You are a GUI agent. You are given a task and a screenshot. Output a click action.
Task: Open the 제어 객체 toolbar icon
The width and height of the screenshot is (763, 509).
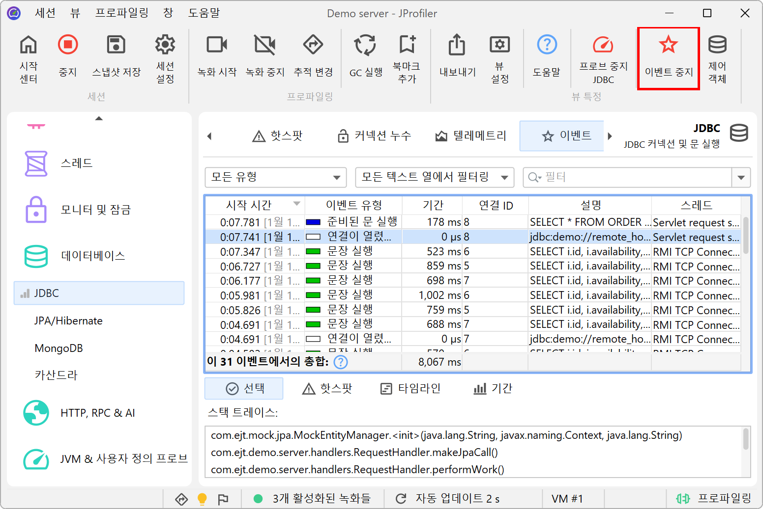(x=717, y=45)
